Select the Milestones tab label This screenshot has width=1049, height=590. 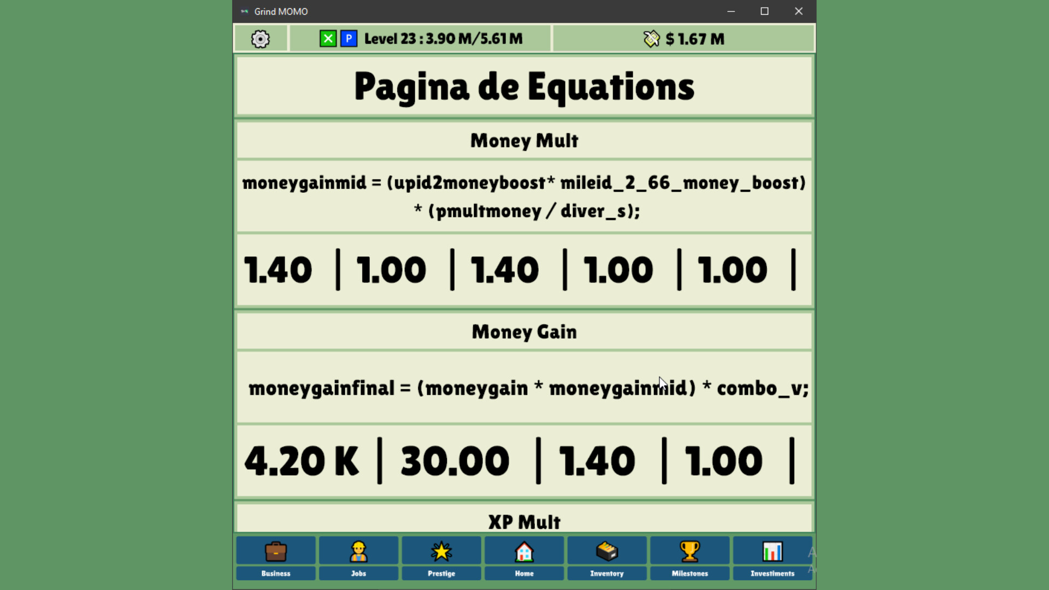tap(689, 574)
